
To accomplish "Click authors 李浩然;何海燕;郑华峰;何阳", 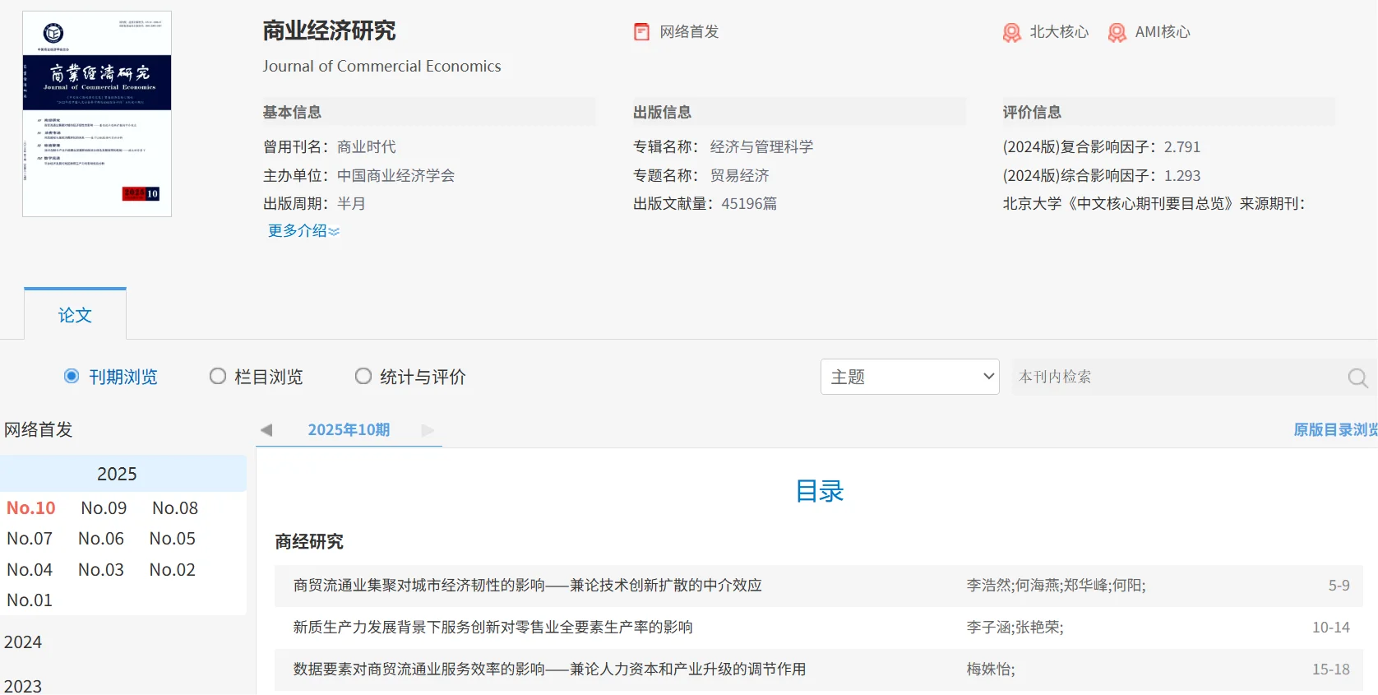I will [1057, 586].
